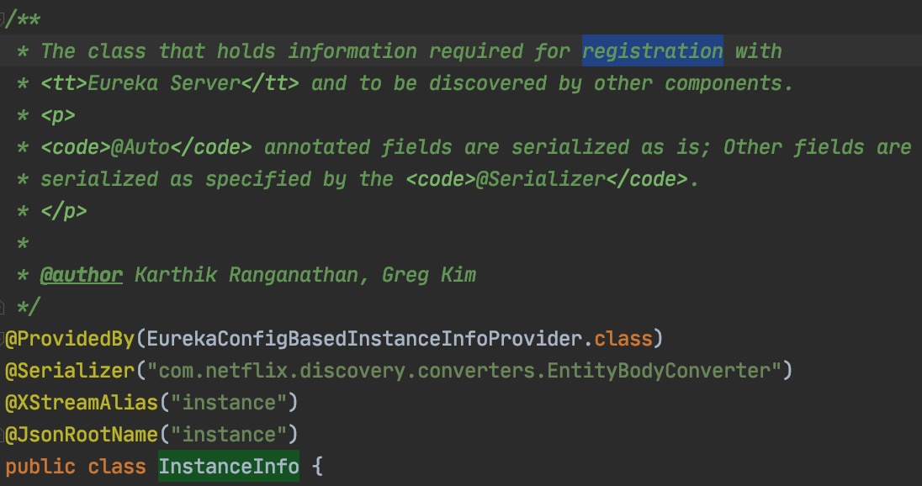
Task: Open the EurekaConfigBasedInstanceInfoProvider class reference
Action: pos(366,339)
